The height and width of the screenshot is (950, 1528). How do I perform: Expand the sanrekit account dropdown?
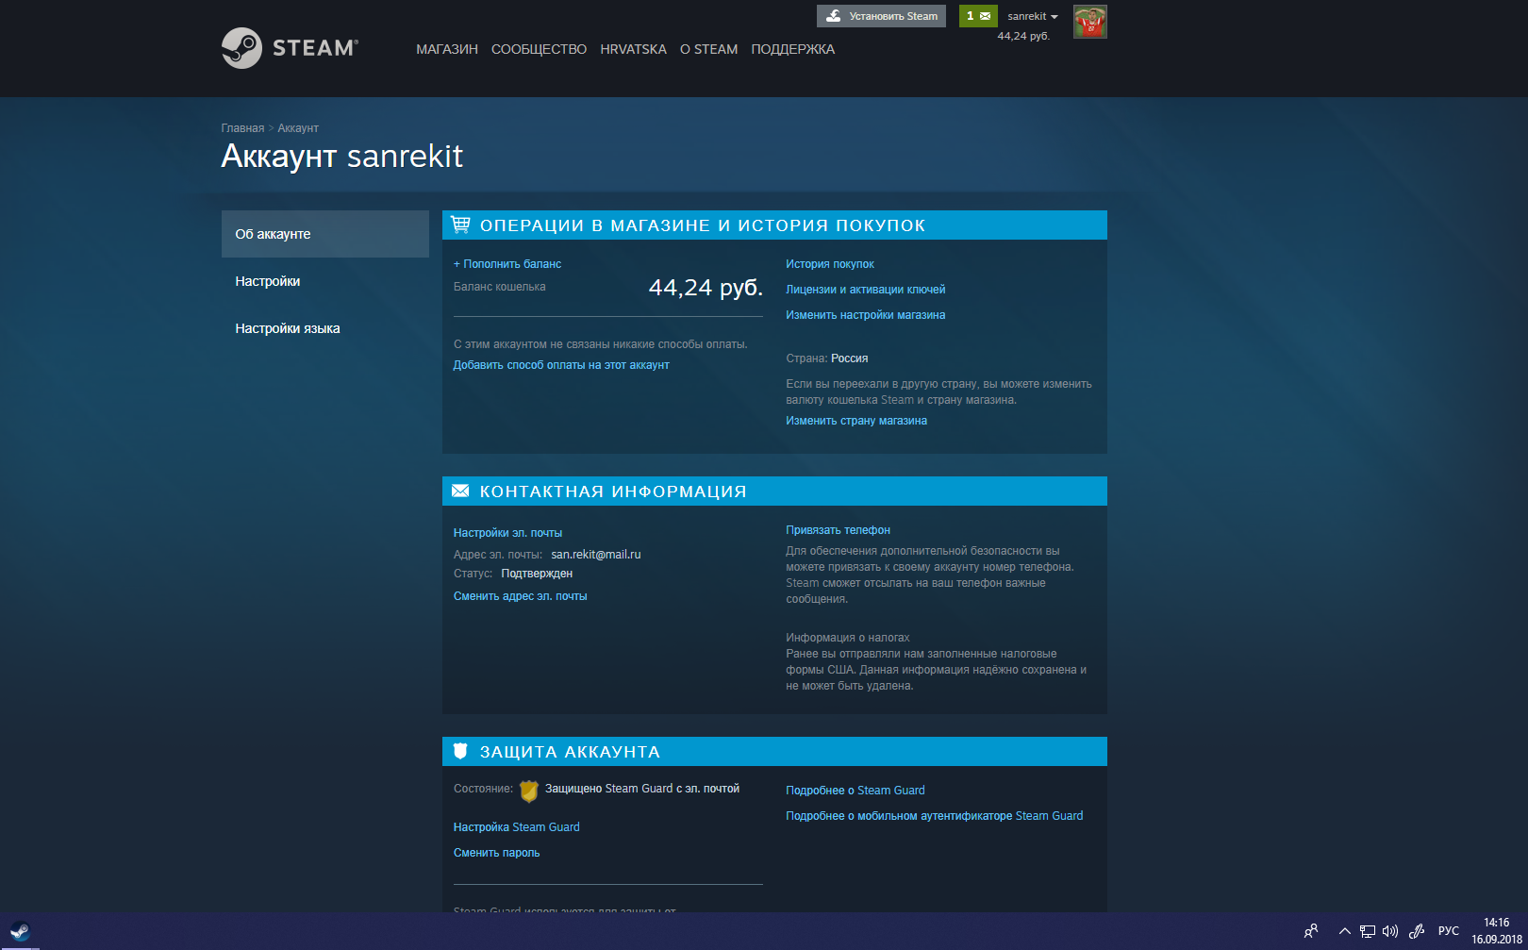click(x=1032, y=16)
